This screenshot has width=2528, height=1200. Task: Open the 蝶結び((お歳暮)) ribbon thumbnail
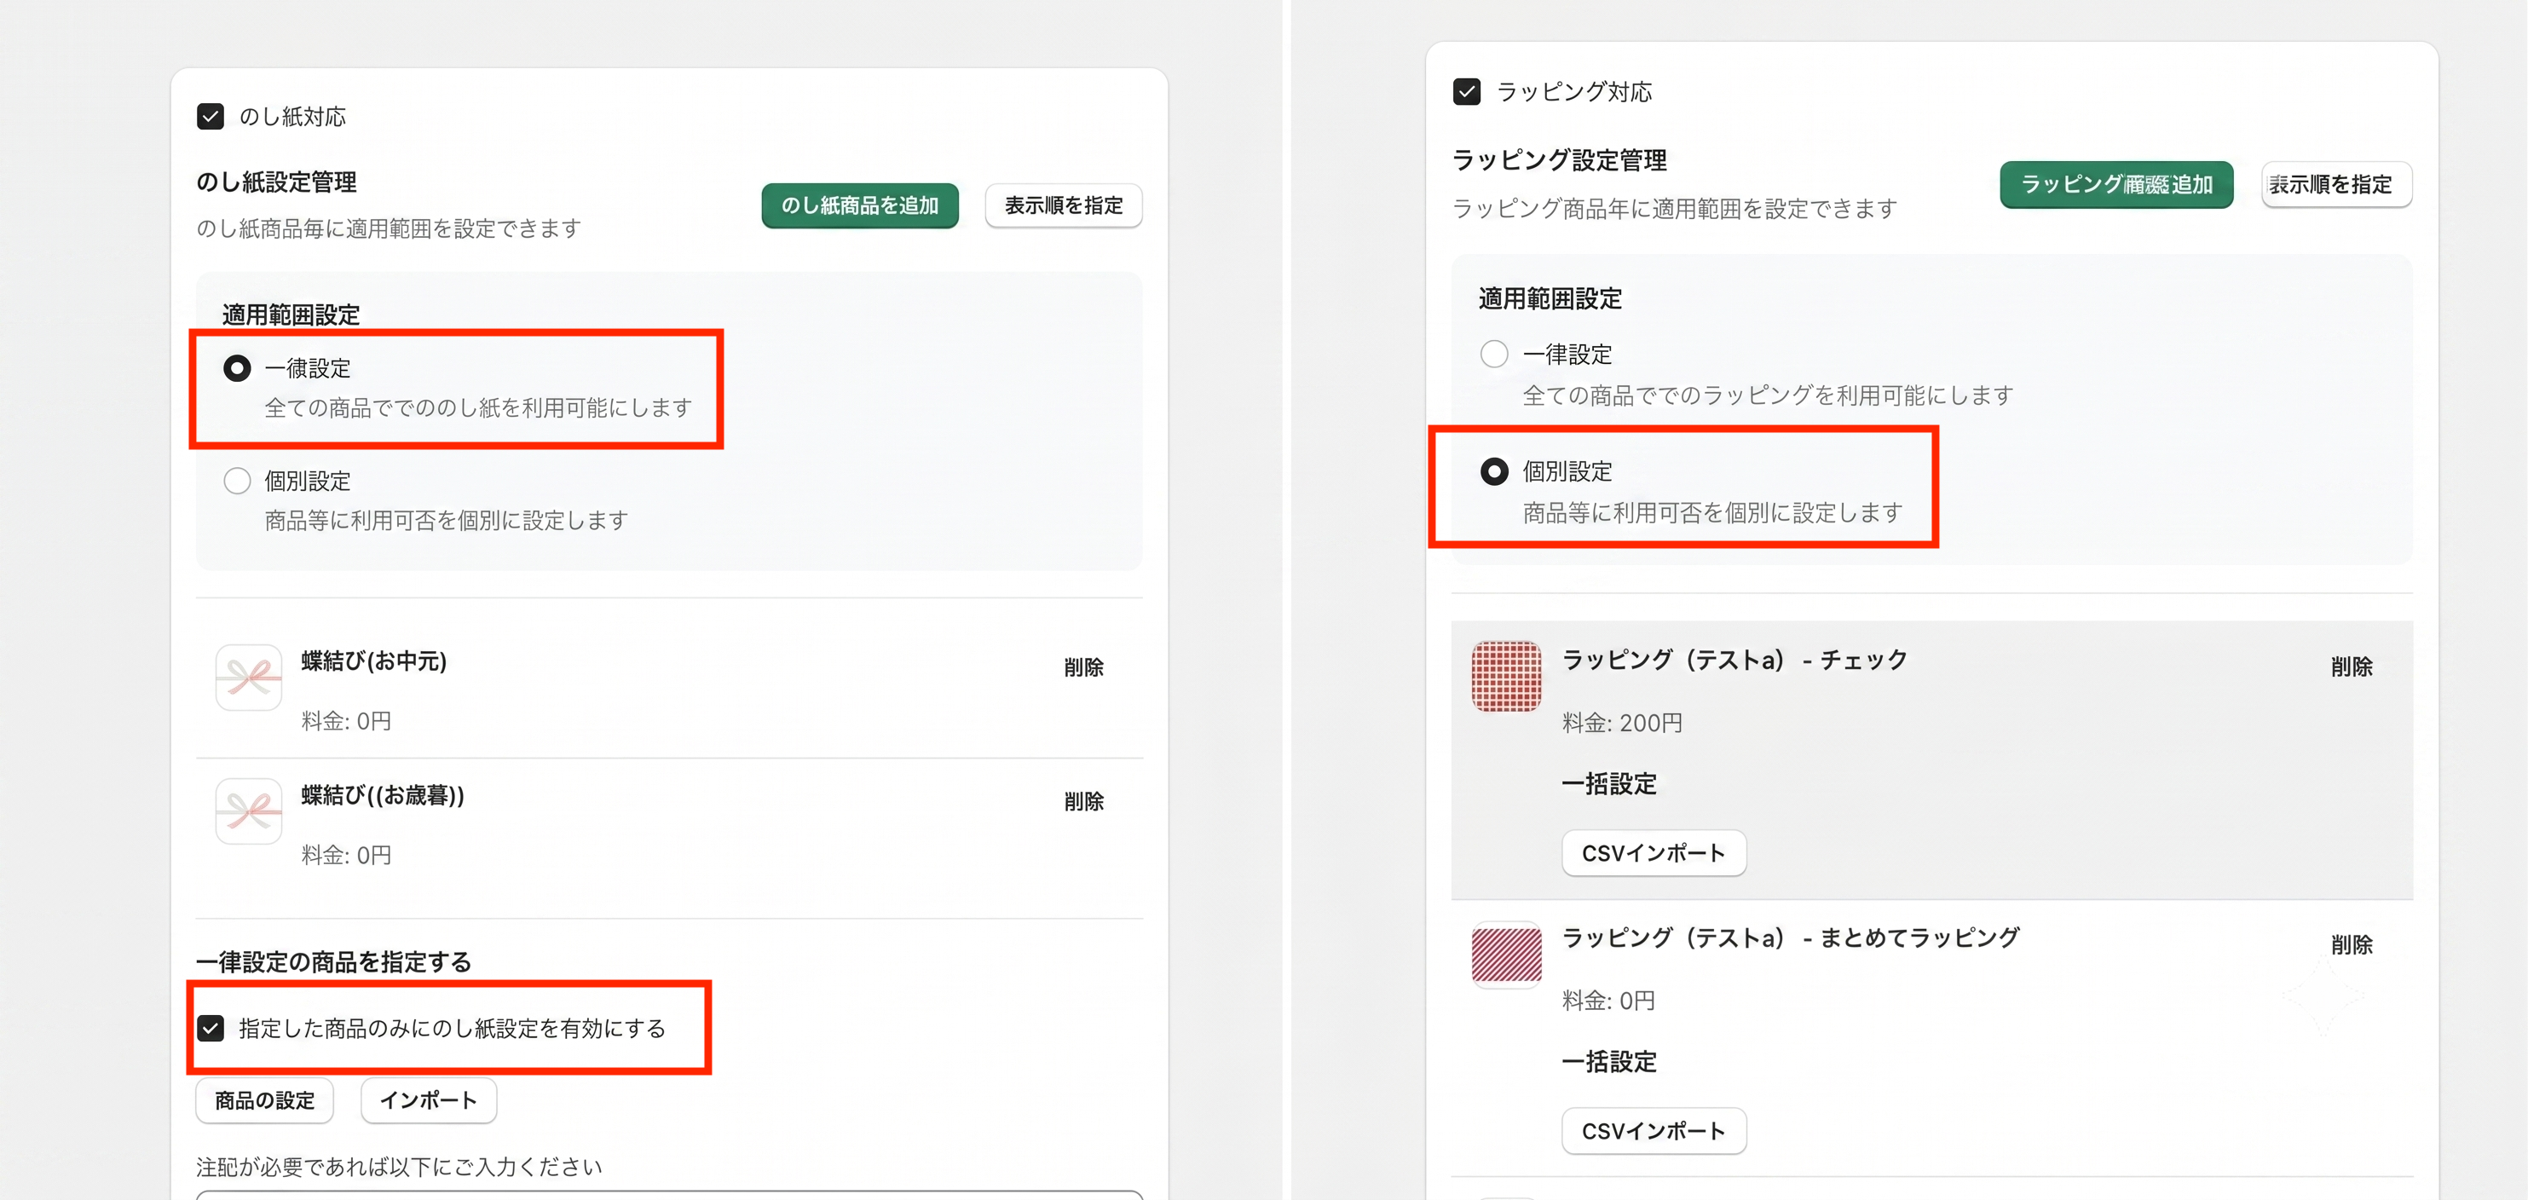click(x=248, y=811)
